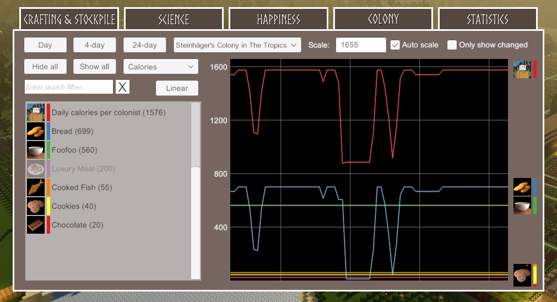Show all graph series

tap(95, 67)
